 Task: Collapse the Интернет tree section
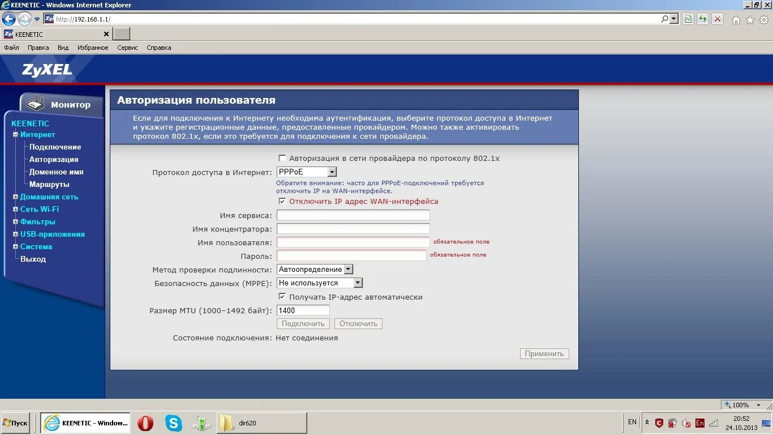click(16, 135)
